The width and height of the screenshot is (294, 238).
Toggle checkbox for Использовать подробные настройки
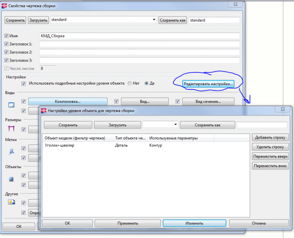[24, 83]
